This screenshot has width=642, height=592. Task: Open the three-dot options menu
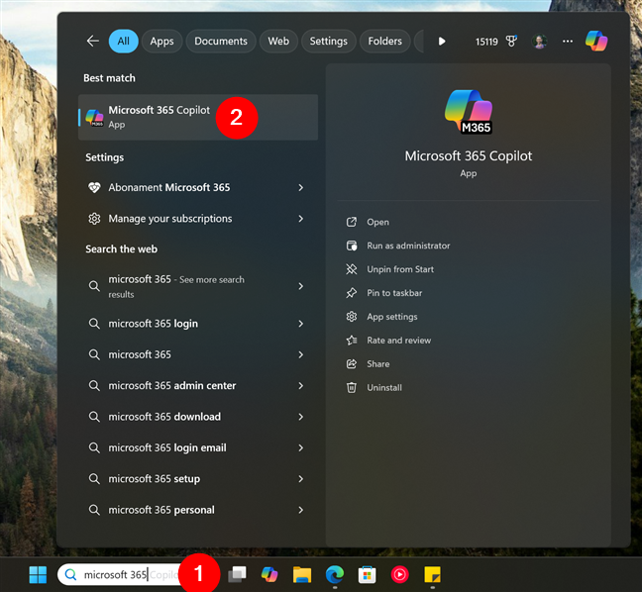pos(568,42)
